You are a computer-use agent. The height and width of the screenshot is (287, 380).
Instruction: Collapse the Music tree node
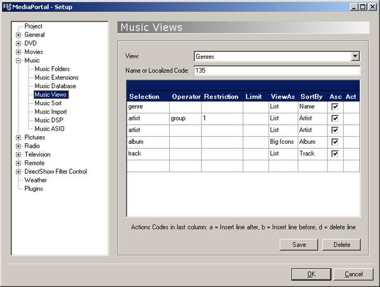[x=18, y=61]
